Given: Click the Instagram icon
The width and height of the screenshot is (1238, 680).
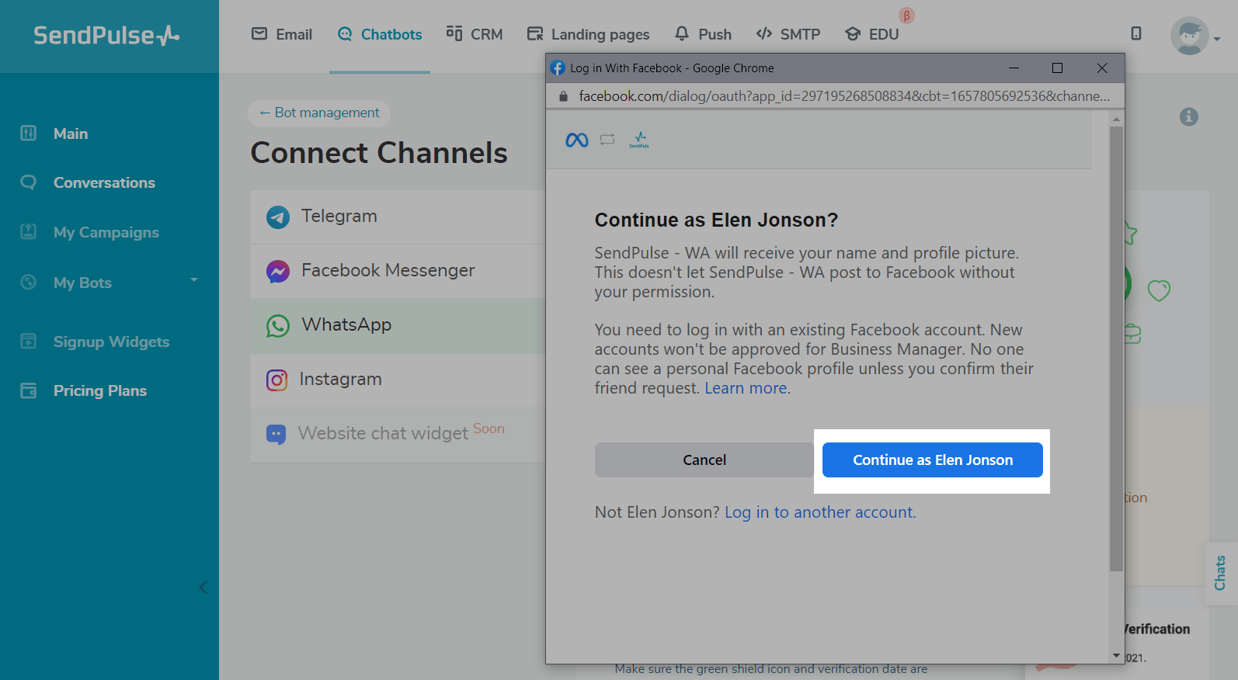Looking at the screenshot, I should coord(277,380).
